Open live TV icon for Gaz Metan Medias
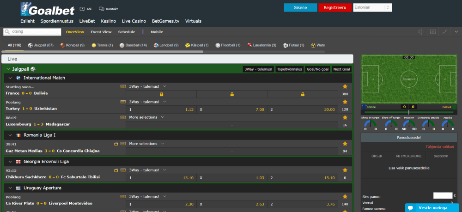462x212 pixels. 116,144
